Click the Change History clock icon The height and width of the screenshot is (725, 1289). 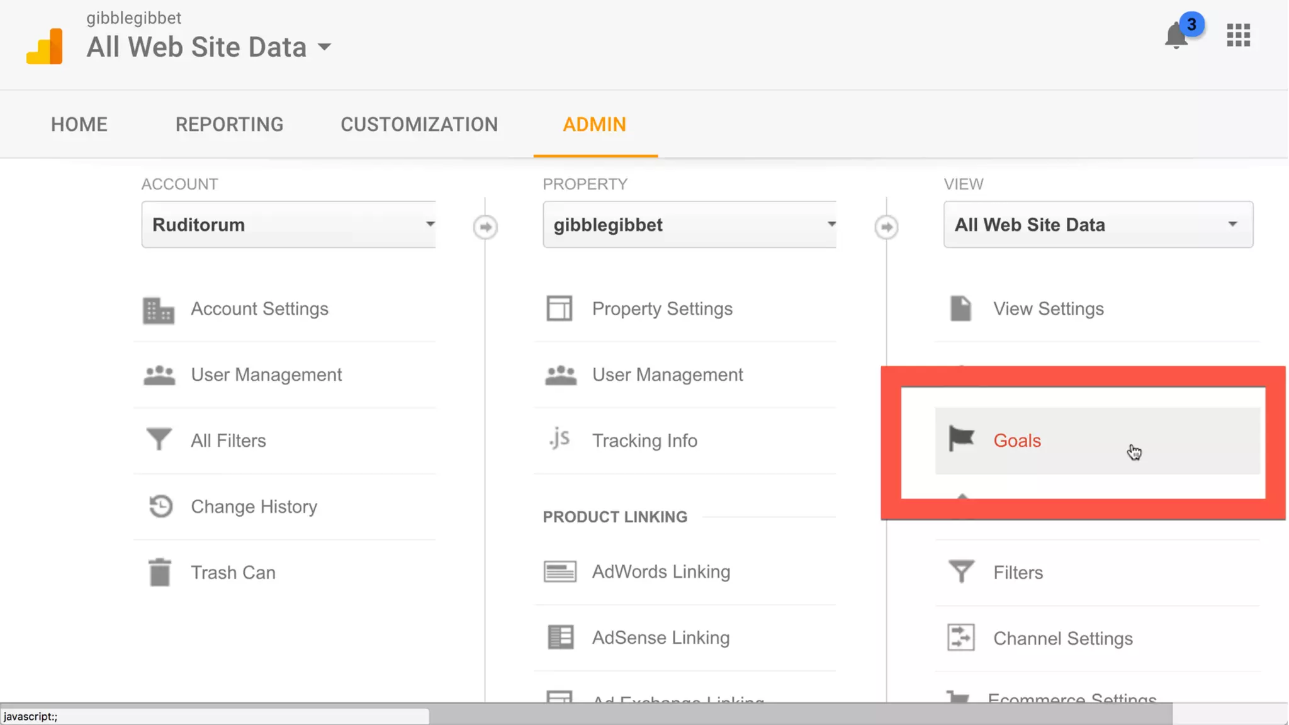click(160, 506)
